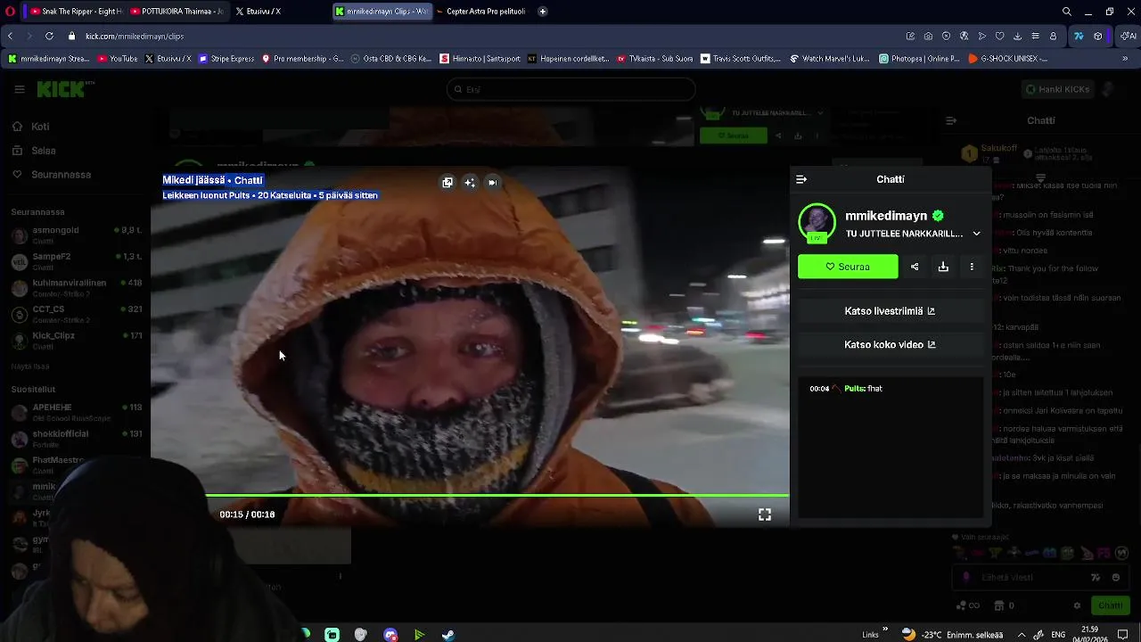Open a new browser tab

pos(543,12)
